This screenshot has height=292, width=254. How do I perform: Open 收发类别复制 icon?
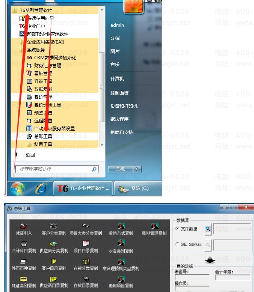point(121,247)
